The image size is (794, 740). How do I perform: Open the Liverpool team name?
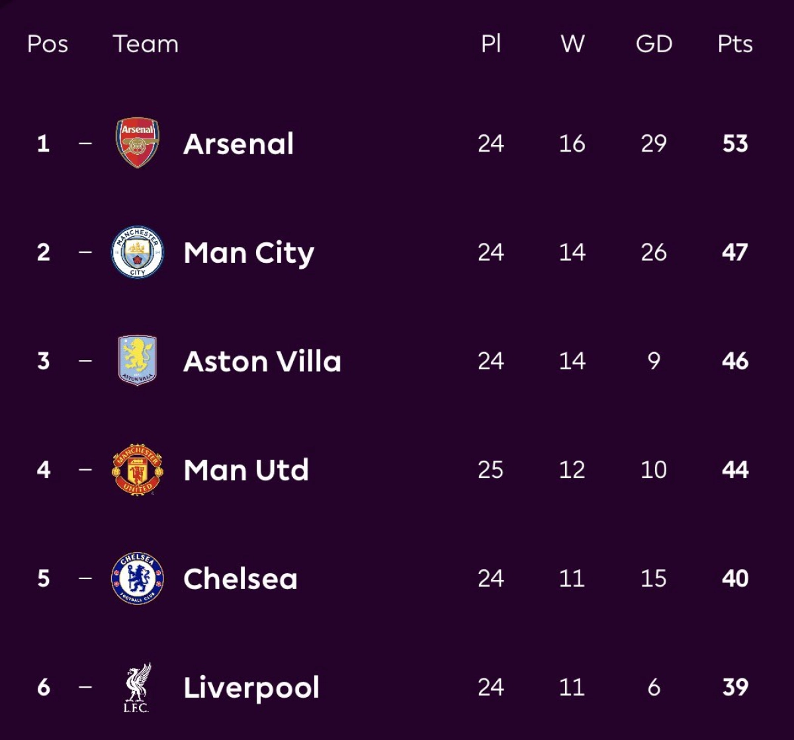tap(251, 688)
